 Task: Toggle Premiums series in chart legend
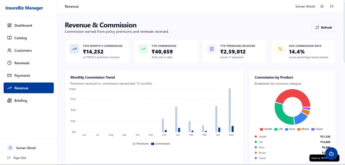click(140, 144)
